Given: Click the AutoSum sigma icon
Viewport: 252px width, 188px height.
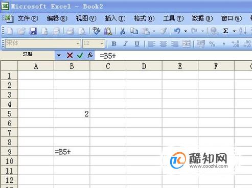Looking at the screenshot, I should (x=225, y=31).
